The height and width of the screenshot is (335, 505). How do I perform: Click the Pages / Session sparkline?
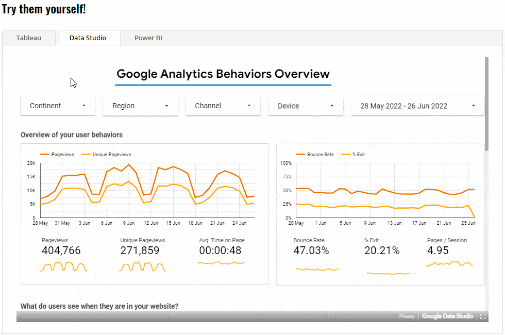point(449,264)
